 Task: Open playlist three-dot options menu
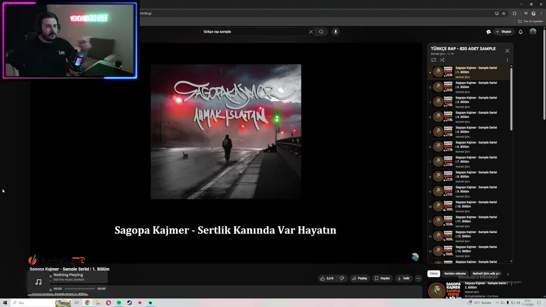(x=507, y=60)
